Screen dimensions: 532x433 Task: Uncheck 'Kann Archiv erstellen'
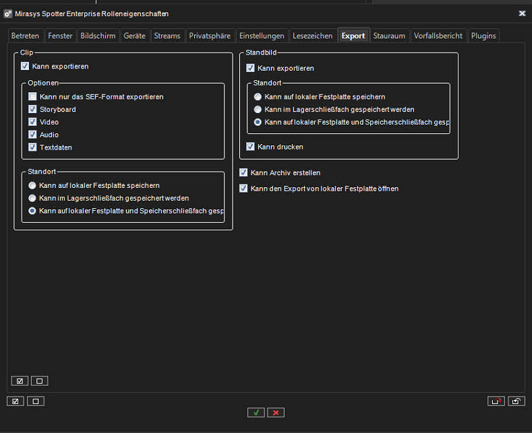click(x=244, y=173)
